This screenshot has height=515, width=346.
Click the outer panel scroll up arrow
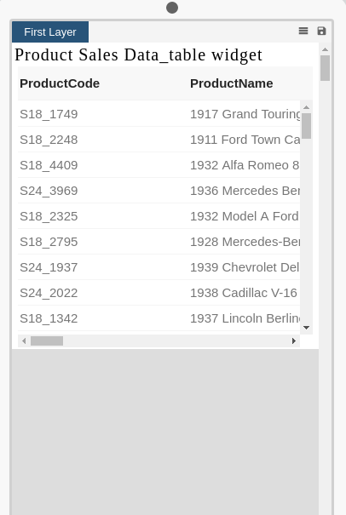tap(325, 49)
